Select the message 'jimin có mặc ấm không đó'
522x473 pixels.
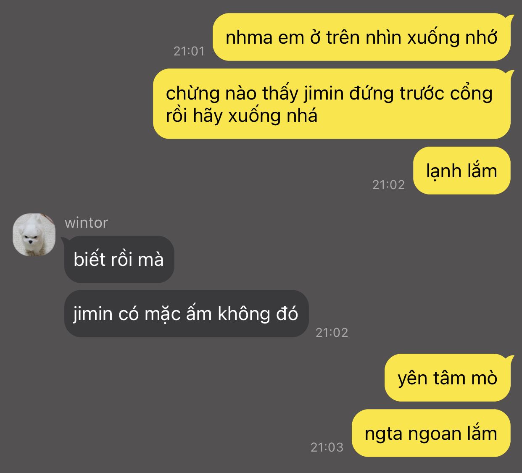point(186,313)
